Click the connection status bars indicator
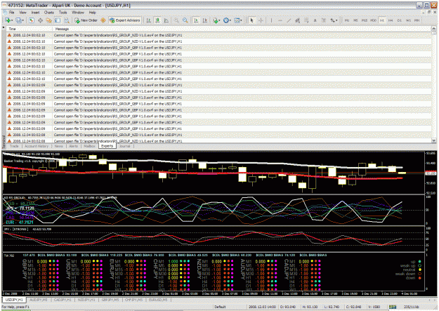Viewport: 439px width, 311px height. pyautogui.click(x=393, y=307)
